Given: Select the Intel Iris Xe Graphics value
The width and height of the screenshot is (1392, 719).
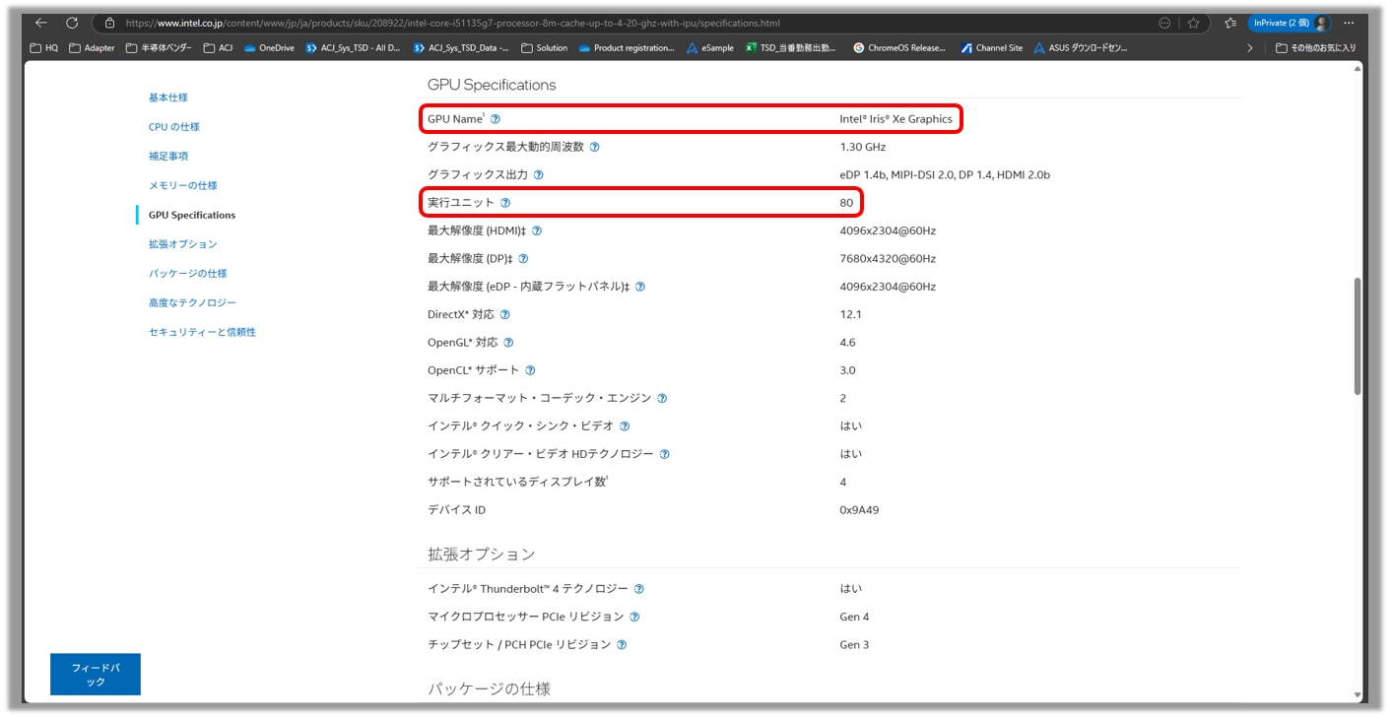Looking at the screenshot, I should pos(895,119).
